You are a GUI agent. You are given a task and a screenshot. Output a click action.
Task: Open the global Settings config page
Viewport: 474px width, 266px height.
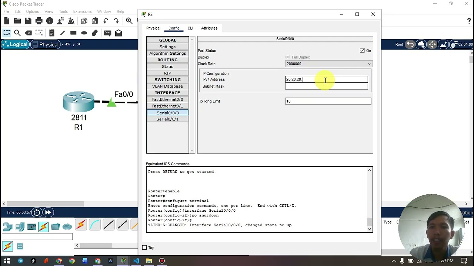tap(167, 47)
